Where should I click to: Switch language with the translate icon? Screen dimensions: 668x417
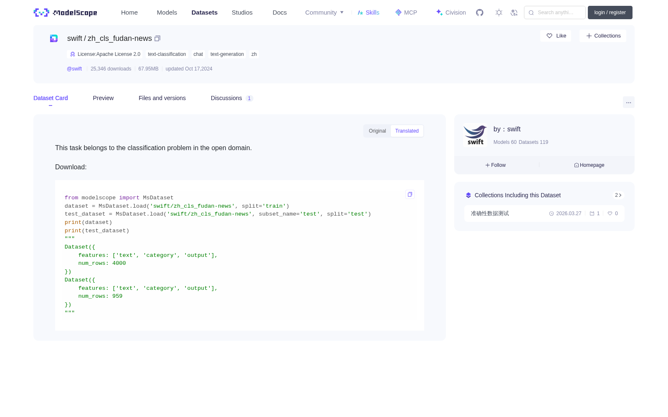coord(514,13)
